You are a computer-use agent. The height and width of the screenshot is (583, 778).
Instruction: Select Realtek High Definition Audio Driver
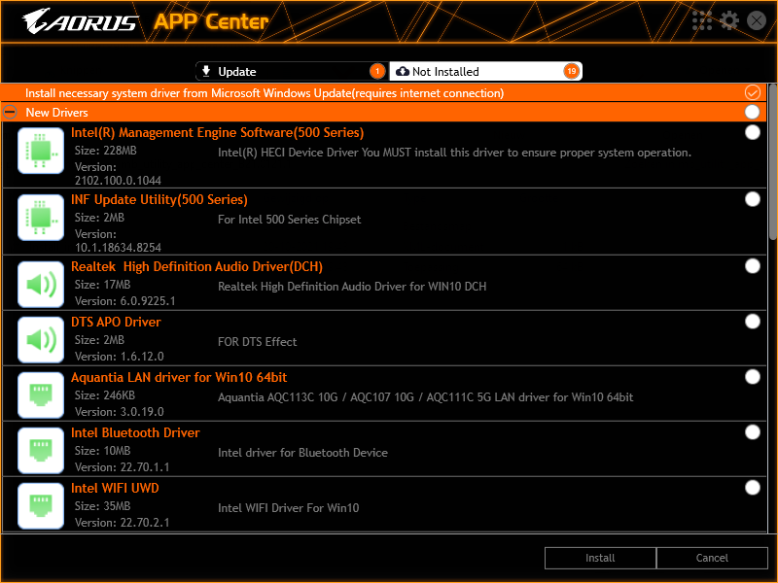(752, 266)
